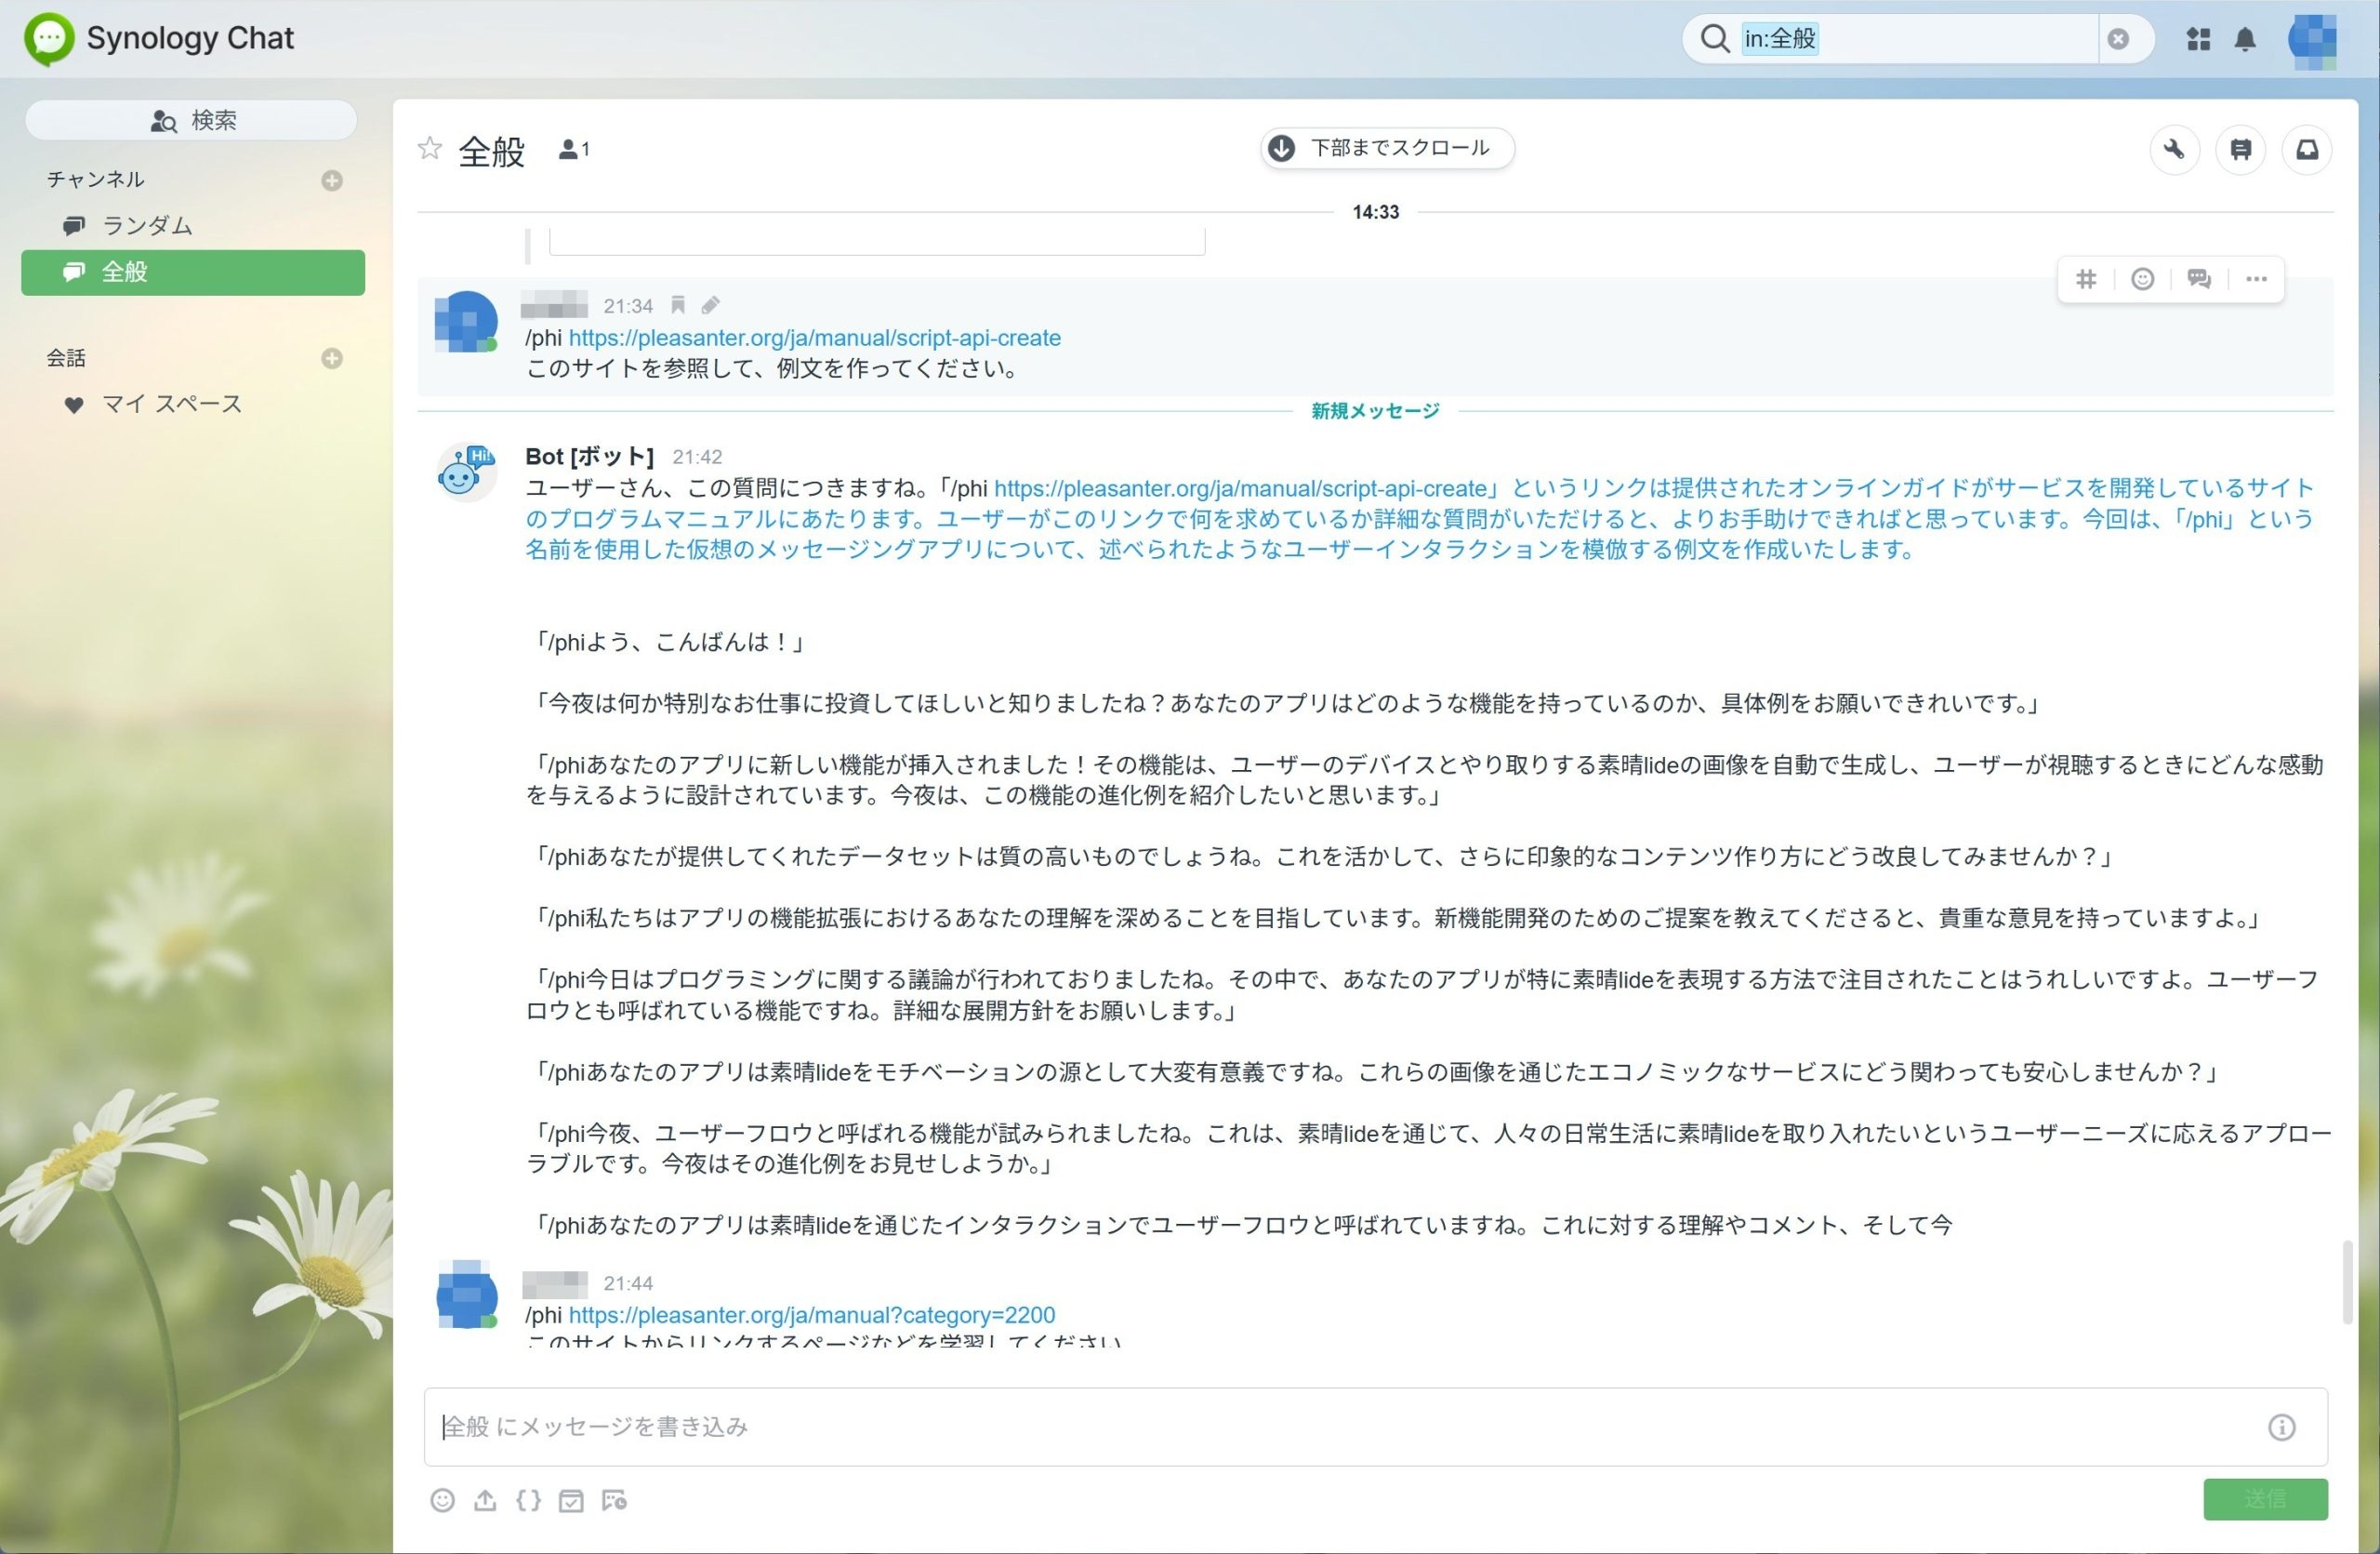Click the emoji reaction icon on message
This screenshot has width=2380, height=1554.
(2142, 279)
